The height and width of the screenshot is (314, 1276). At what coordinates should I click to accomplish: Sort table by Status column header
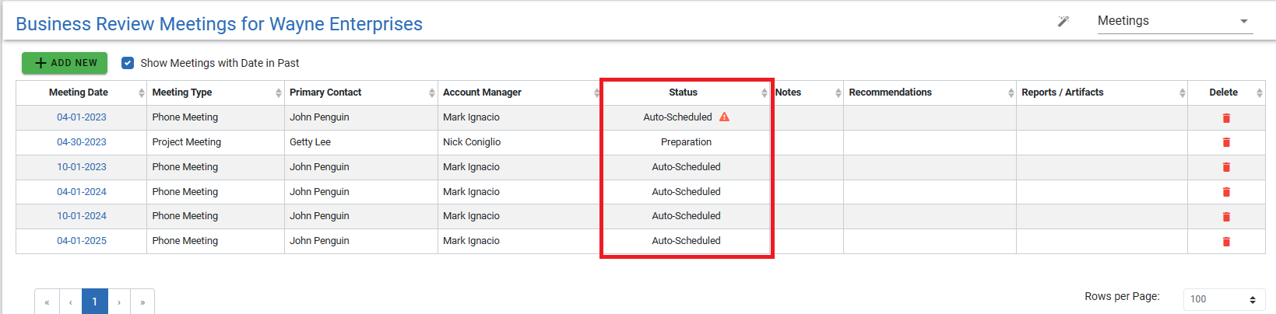click(x=684, y=92)
